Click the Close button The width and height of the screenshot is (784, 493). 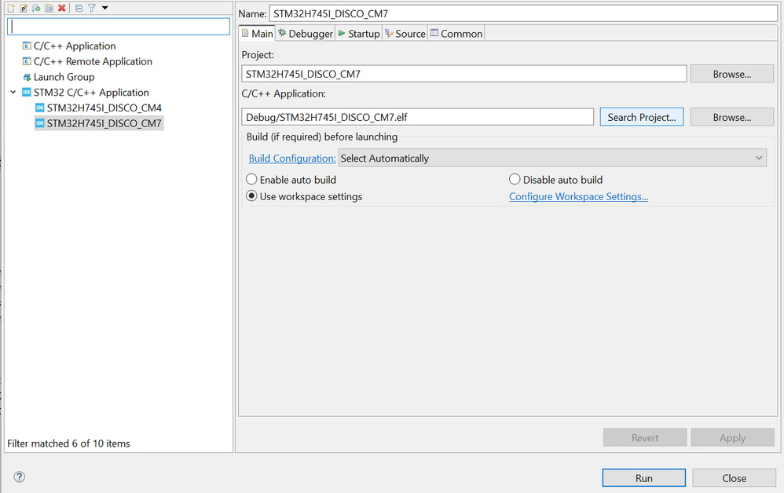coord(734,478)
